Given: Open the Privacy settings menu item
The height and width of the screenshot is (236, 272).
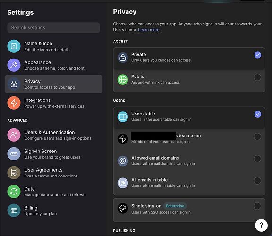Looking at the screenshot, I should 54,84.
